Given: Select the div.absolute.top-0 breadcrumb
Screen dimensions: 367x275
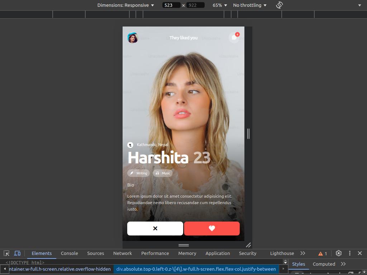Looking at the screenshot, I should (x=196, y=269).
